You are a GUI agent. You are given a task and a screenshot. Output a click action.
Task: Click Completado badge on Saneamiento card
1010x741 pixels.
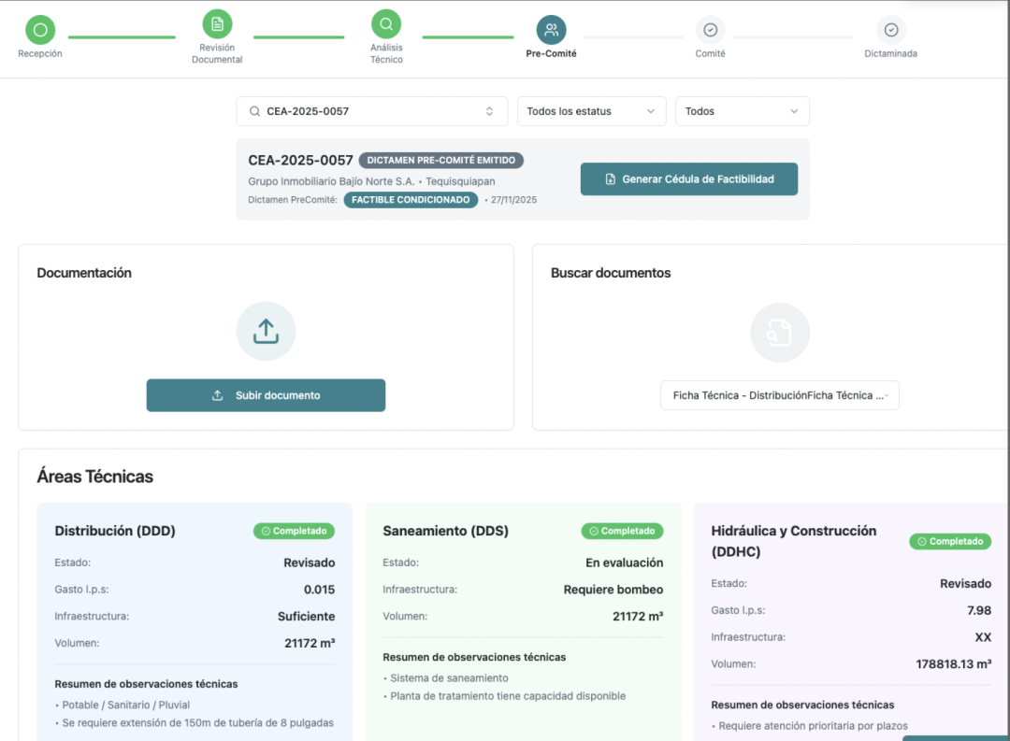click(622, 531)
